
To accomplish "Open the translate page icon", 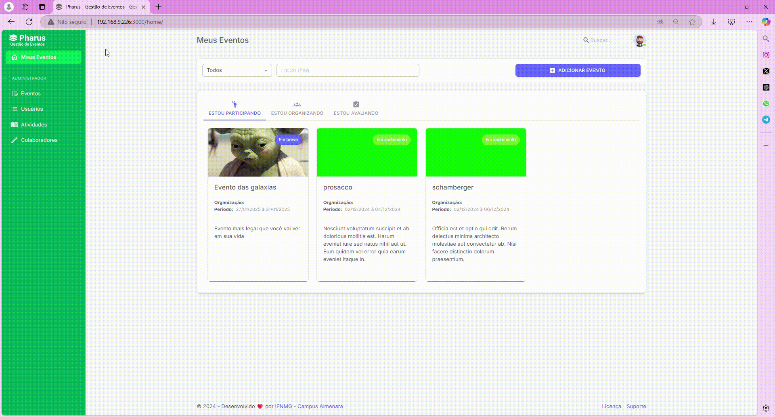I will coord(660,22).
